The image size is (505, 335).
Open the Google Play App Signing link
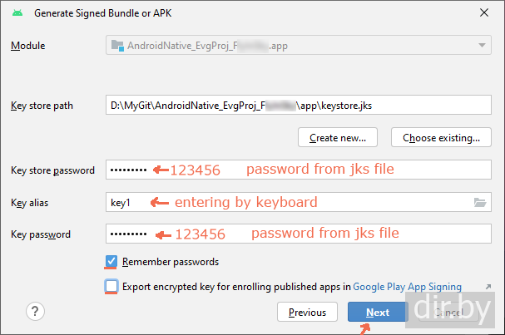click(x=407, y=287)
